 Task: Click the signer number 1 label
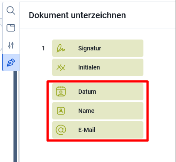pyautogui.click(x=43, y=48)
